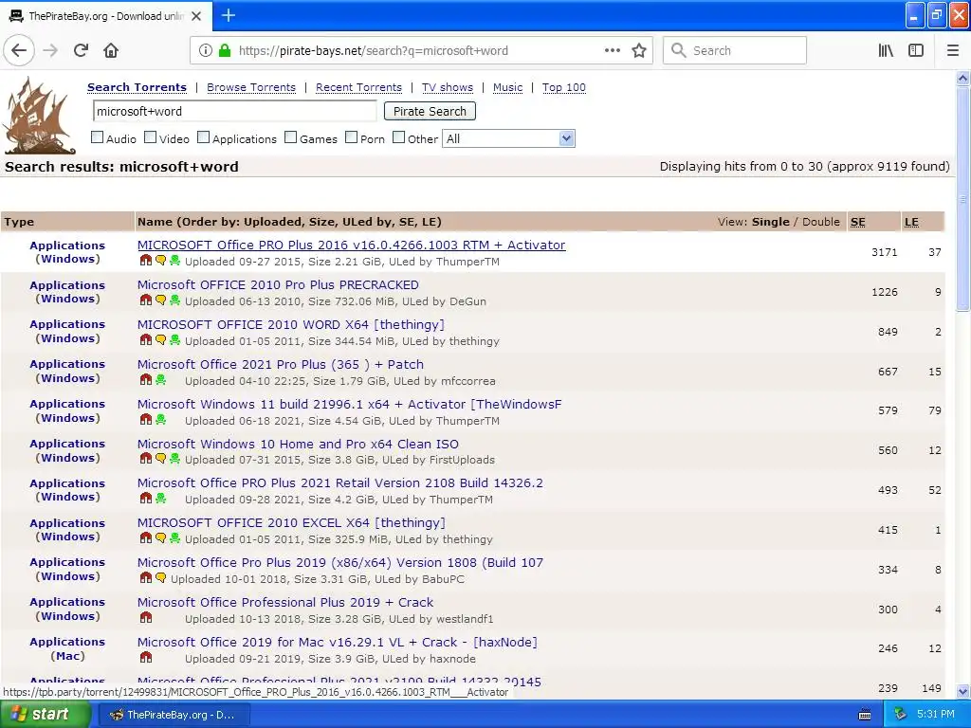The height and width of the screenshot is (728, 971).
Task: Open Microsoft OFFICE 2010 Pro Plus PRECRACKED link
Action: point(278,284)
